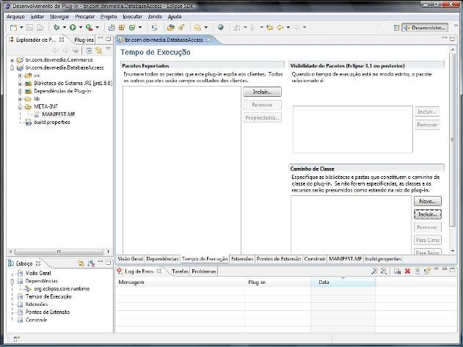The width and height of the screenshot is (463, 347).
Task: Open the Debug dropdown arrow
Action: 64,28
